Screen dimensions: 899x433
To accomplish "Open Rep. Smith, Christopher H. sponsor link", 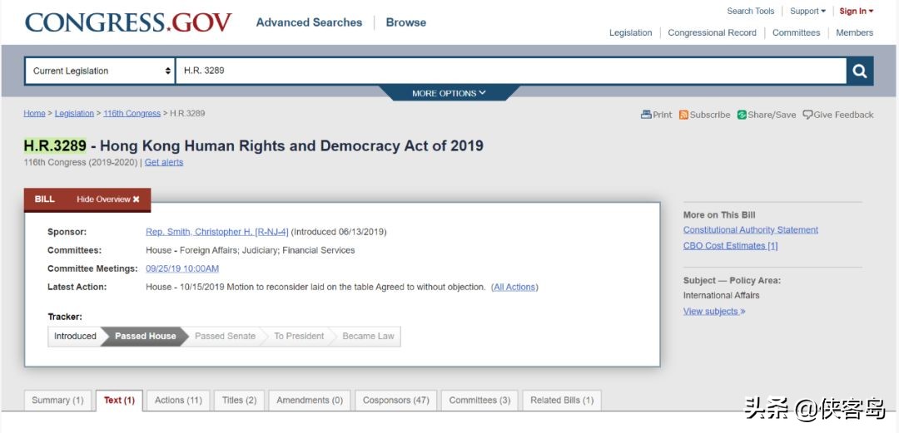I will pos(216,232).
